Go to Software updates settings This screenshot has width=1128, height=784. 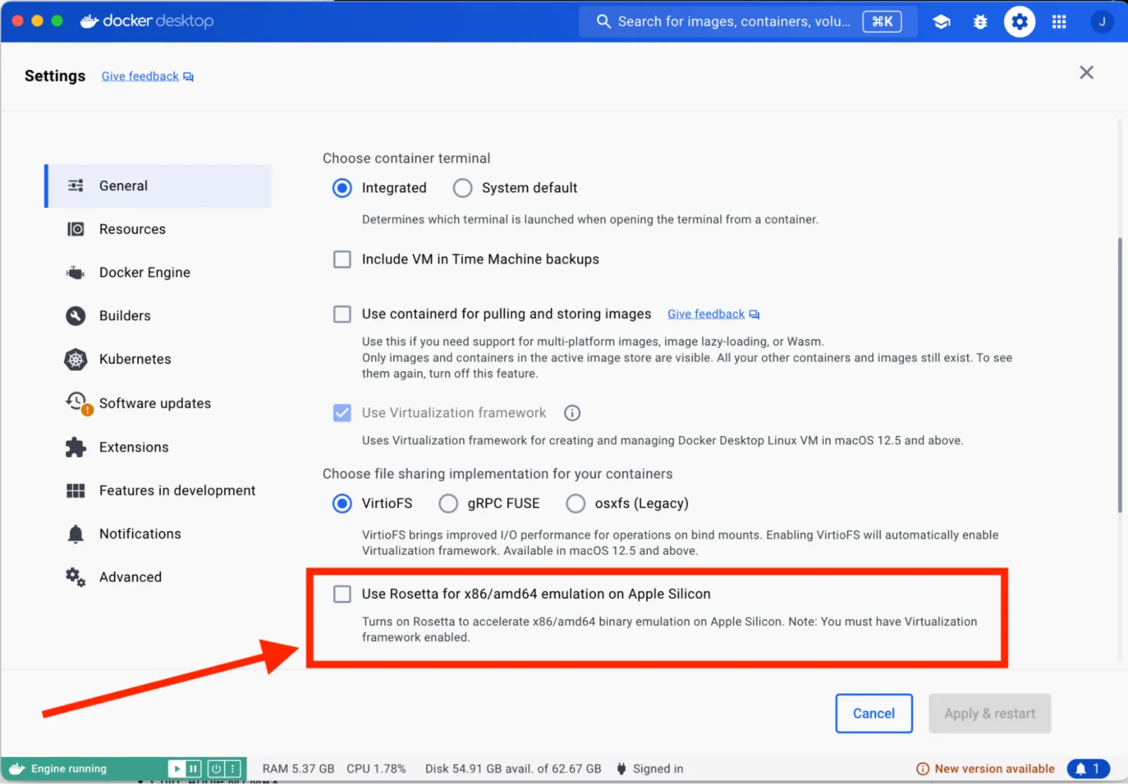pyautogui.click(x=158, y=403)
